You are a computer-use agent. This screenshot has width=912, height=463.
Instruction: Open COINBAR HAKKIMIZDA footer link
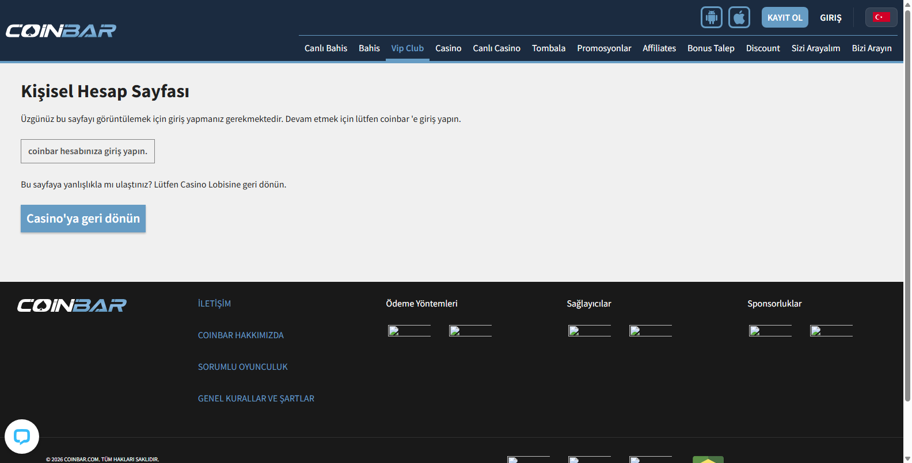[x=241, y=335]
